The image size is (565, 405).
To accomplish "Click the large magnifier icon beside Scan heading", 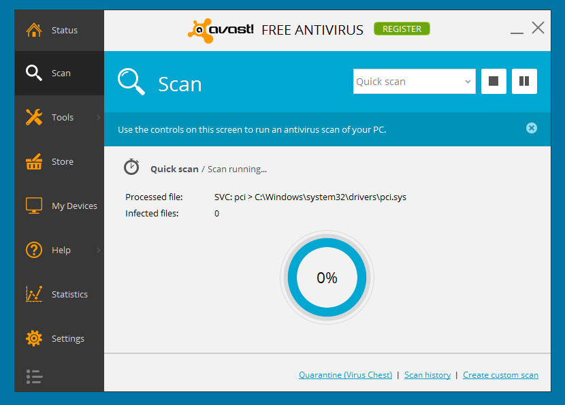I will click(x=131, y=82).
